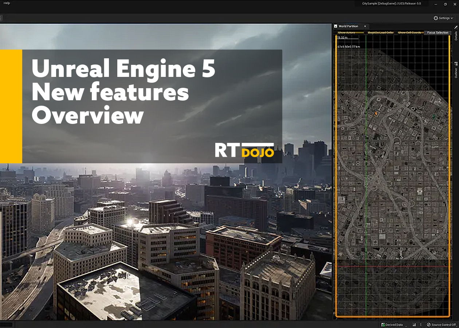Click the 6.1x5.50x0.77 km size label
This screenshot has width=459, height=328.
point(348,47)
